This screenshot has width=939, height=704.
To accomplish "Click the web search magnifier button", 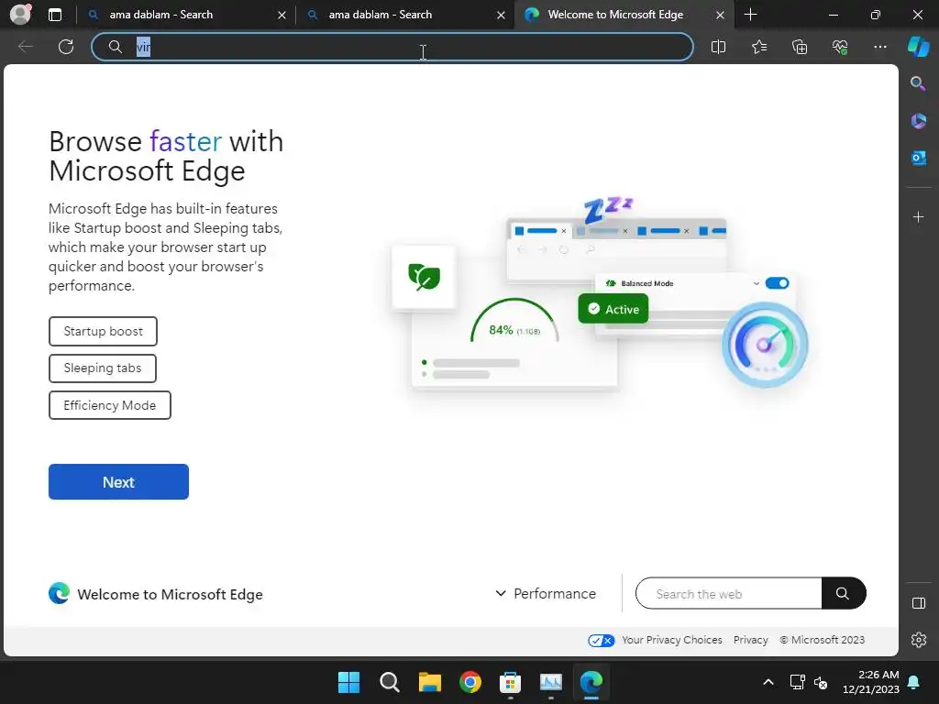I will click(844, 593).
